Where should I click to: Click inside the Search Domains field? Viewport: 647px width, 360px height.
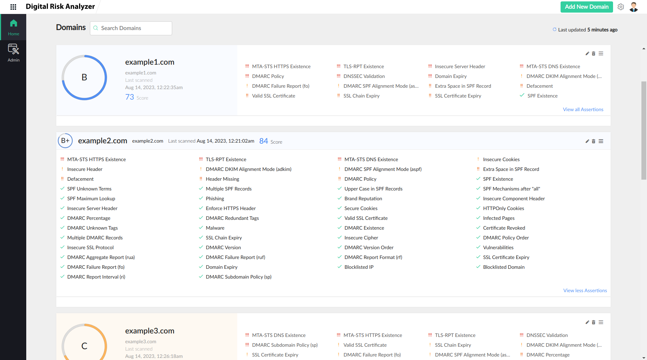(x=133, y=28)
